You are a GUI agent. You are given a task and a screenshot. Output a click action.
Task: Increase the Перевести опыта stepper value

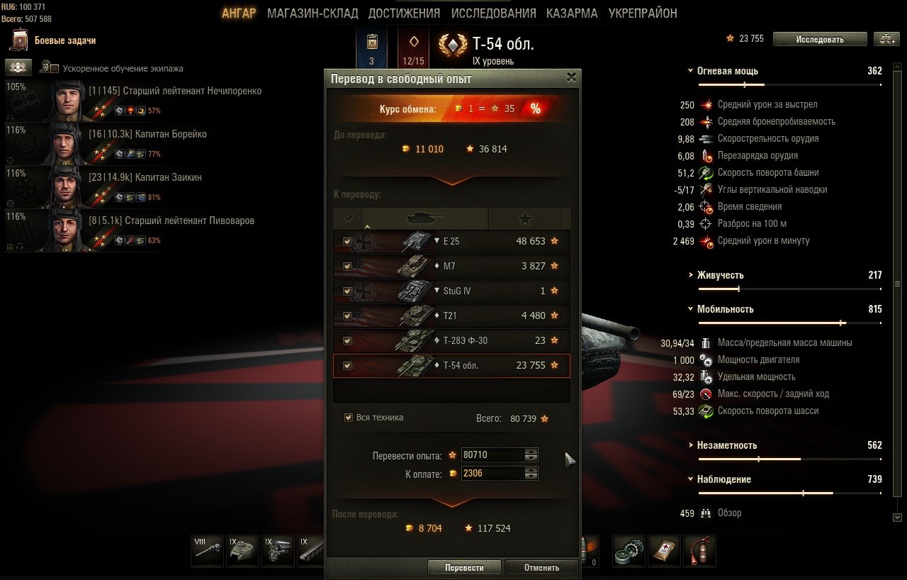pos(531,452)
